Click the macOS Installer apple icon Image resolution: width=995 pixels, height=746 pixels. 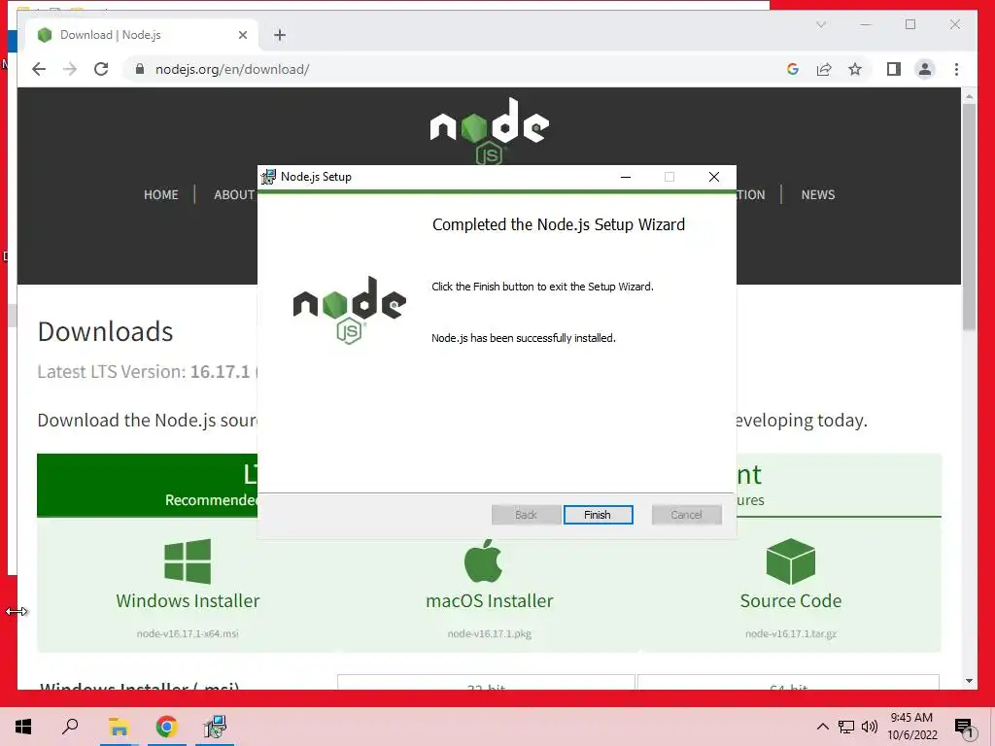pos(484,560)
